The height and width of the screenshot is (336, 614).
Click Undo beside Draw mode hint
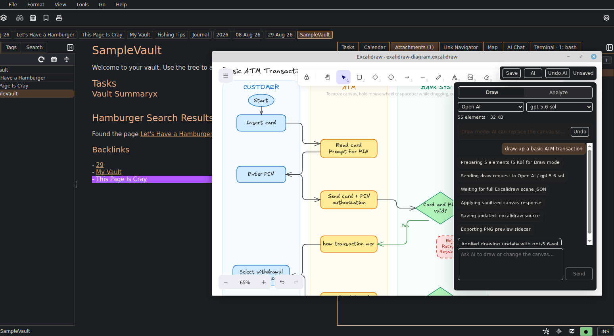[x=580, y=132]
